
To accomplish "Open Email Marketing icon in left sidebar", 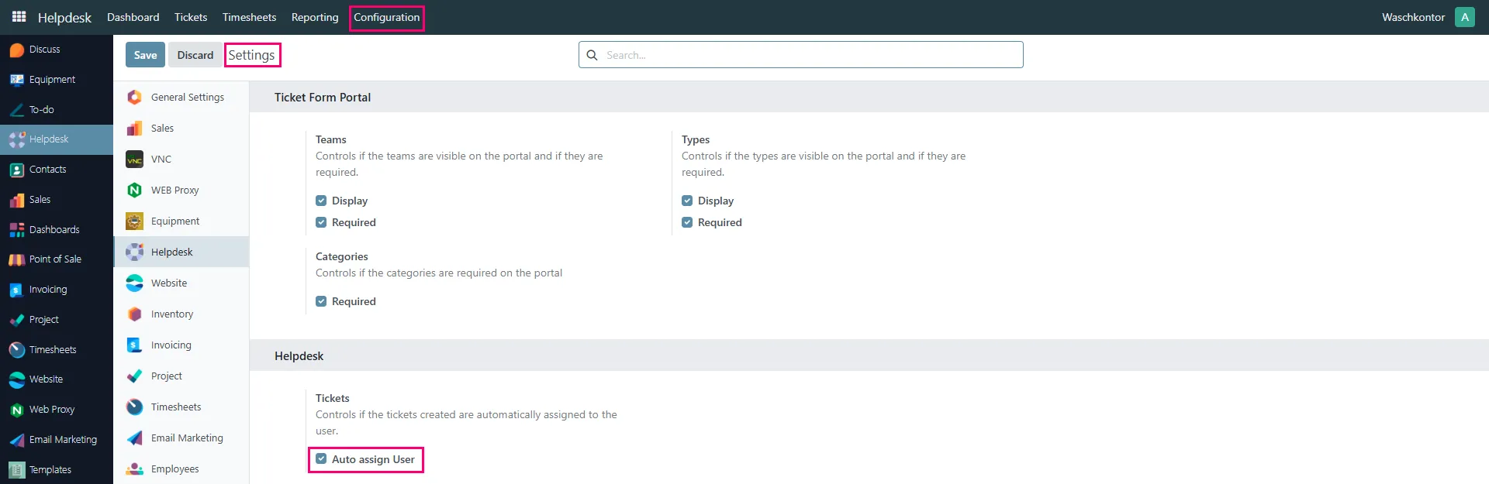I will [17, 440].
